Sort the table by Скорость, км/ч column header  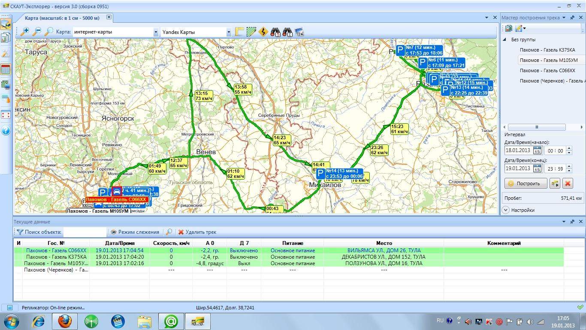tap(171, 243)
